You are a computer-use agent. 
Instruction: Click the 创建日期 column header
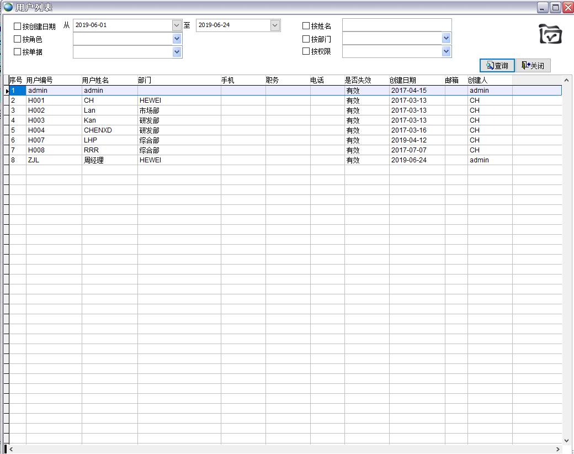[417, 80]
